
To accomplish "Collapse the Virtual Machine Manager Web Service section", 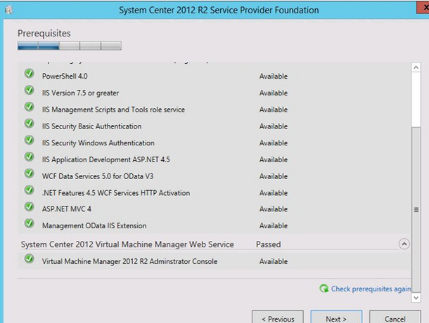I will (x=404, y=244).
